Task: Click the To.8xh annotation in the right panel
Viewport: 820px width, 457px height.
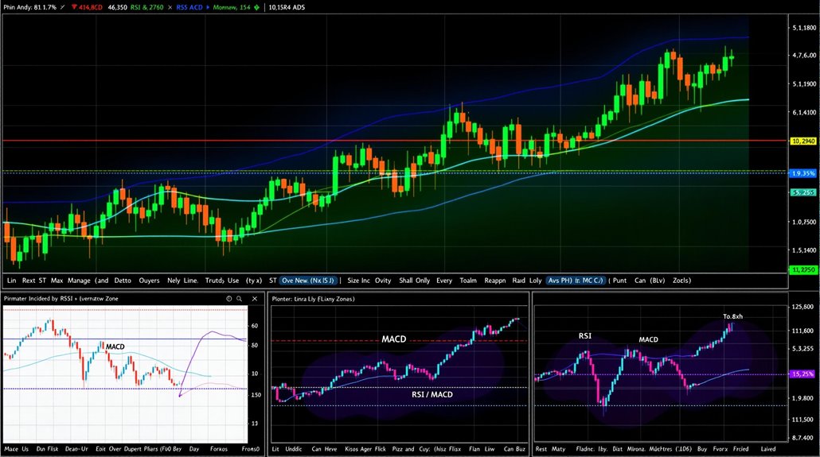Action: click(x=732, y=316)
